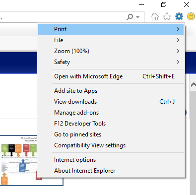Click the page vertical scrollbar track

pos(193,142)
